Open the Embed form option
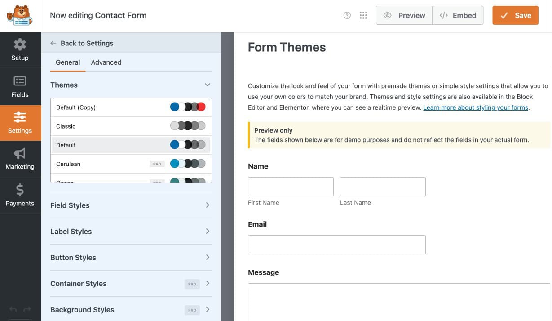 458,15
